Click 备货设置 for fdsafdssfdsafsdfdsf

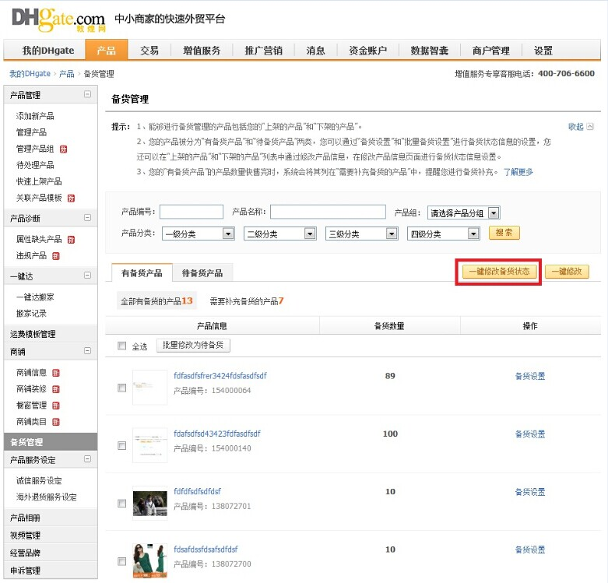tap(530, 550)
